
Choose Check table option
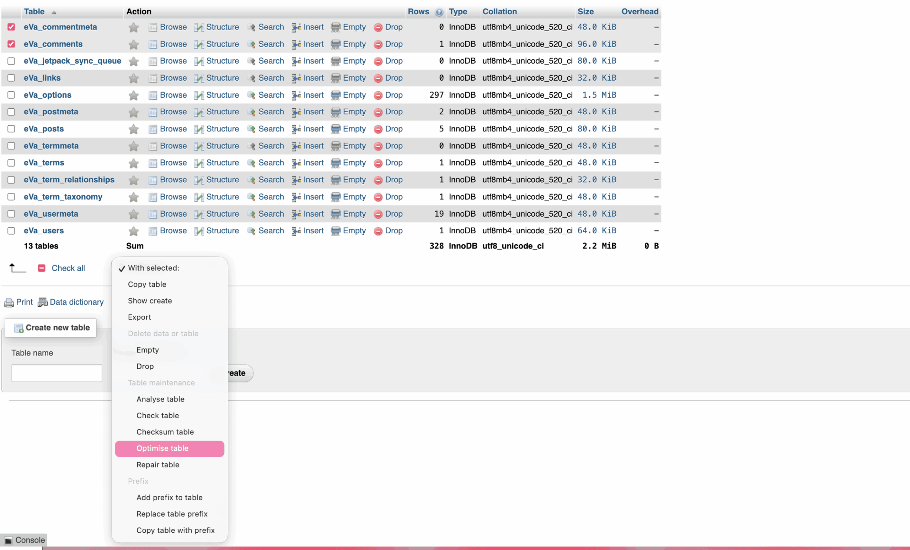pyautogui.click(x=170, y=416)
